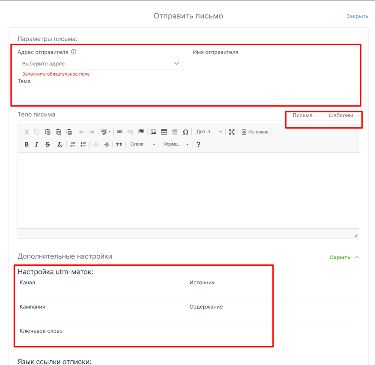The image size is (375, 365).
Task: Click the info icon beside Адрес отправителя
Action: 74,52
